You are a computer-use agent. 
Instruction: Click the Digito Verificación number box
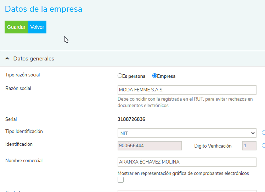coord(249,146)
